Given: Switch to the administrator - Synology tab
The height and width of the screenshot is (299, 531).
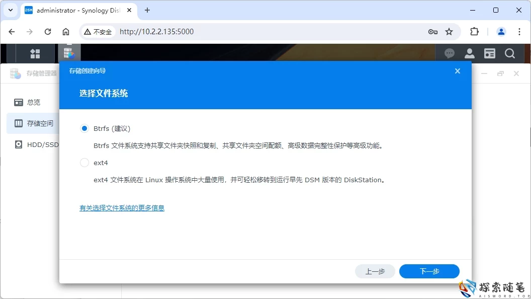Looking at the screenshot, I should coord(75,10).
